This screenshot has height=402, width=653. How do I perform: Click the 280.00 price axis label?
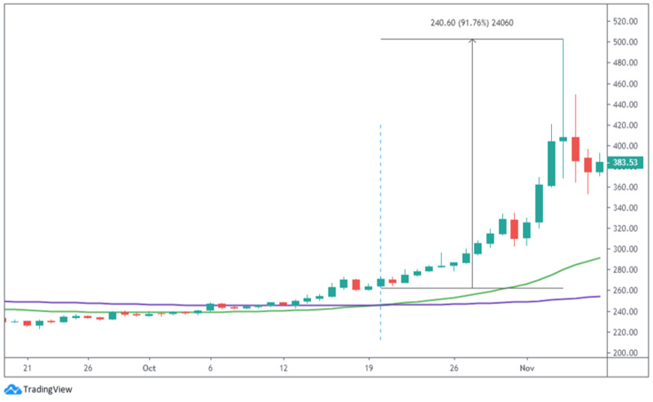(625, 270)
